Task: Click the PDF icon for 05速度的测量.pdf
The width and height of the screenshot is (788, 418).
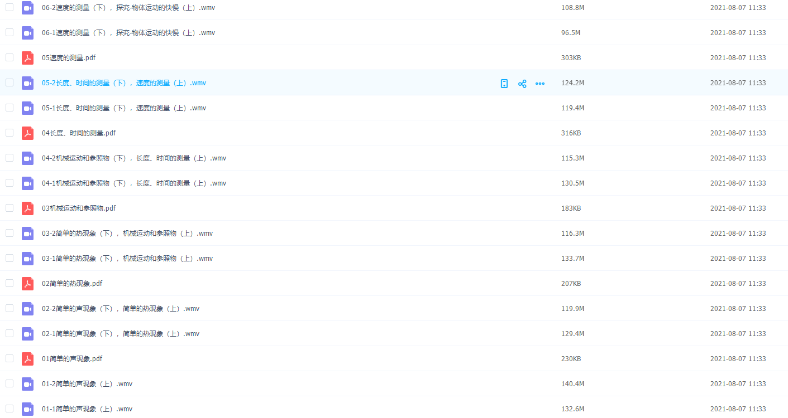Action: [27, 58]
